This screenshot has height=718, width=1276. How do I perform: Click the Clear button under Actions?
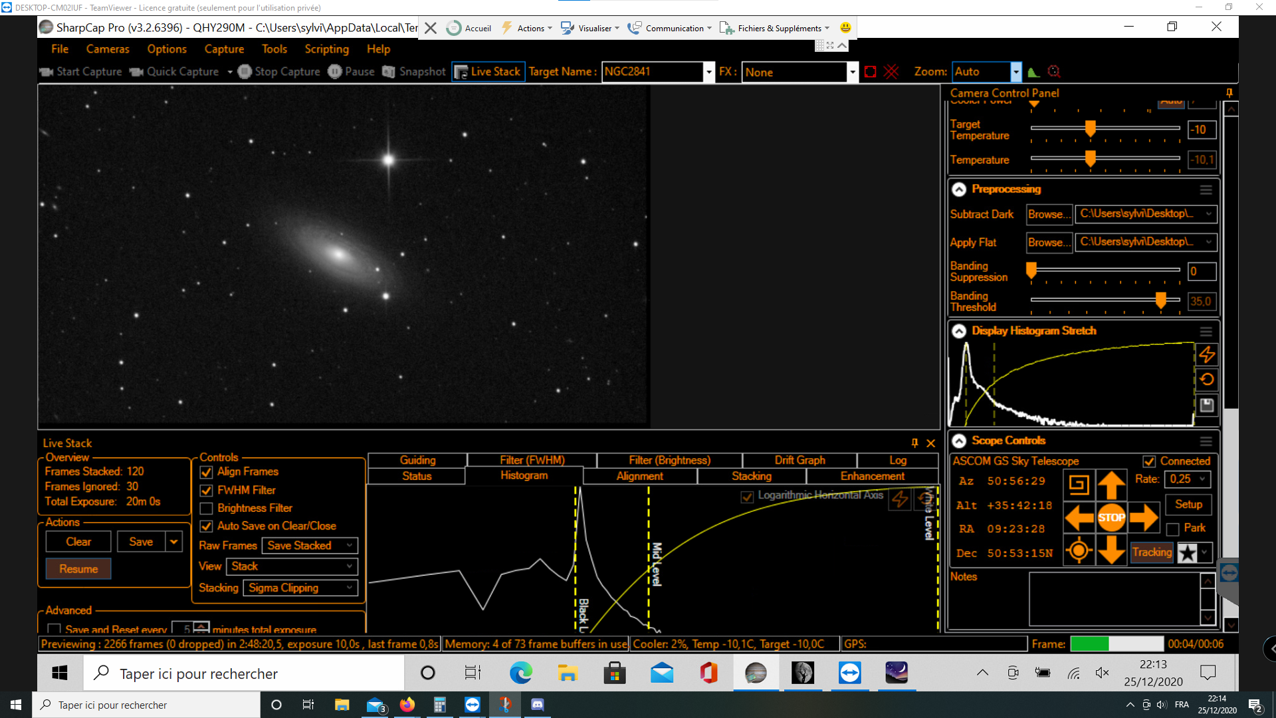pos(78,542)
